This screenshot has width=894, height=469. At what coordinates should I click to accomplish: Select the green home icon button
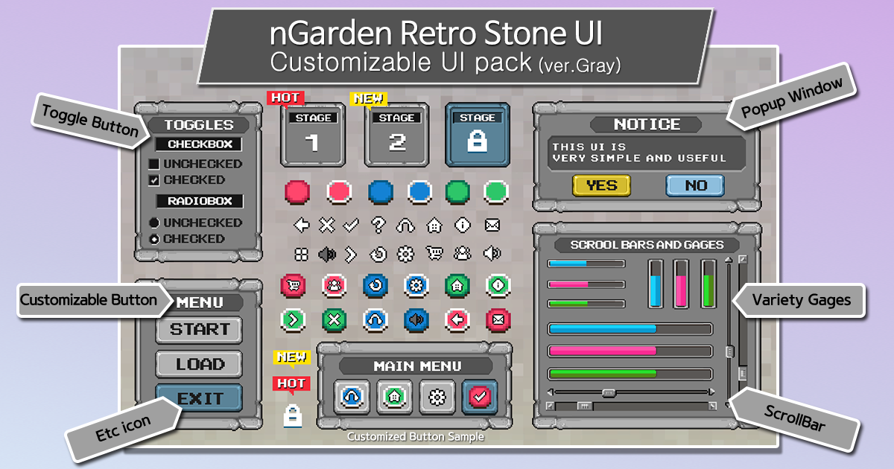click(x=457, y=287)
